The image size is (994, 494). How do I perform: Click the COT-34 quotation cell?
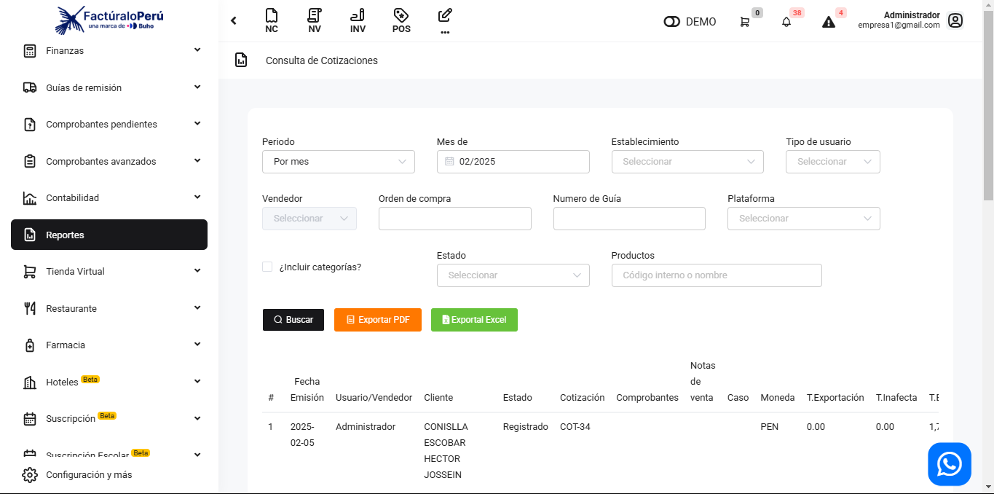tap(575, 427)
